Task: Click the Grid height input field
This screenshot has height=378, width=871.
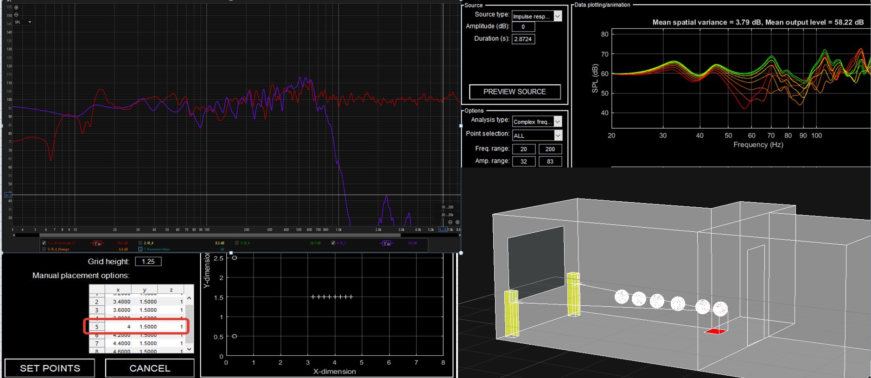Action: 148,261
